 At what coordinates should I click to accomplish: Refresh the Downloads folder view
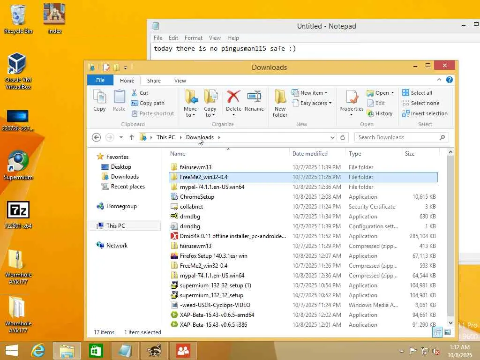pyautogui.click(x=343, y=137)
